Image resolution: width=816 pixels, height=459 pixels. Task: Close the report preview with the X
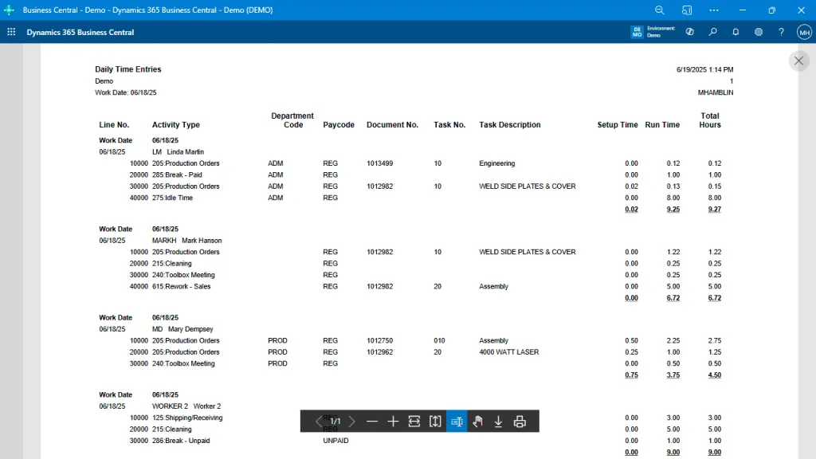tap(798, 61)
